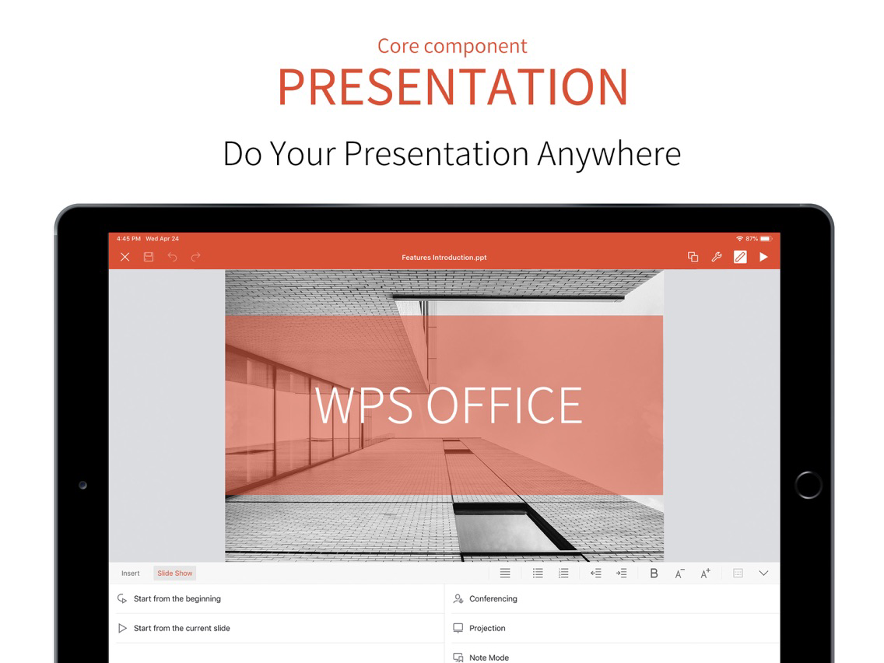Redo the last action
This screenshot has width=884, height=663.
point(194,257)
